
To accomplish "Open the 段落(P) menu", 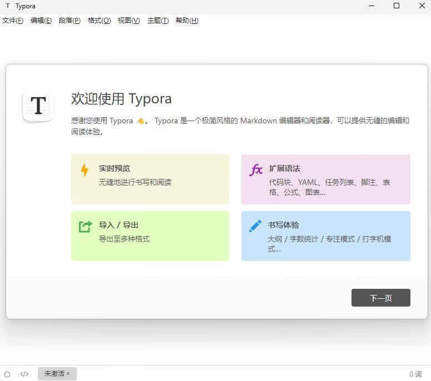I will click(x=70, y=21).
